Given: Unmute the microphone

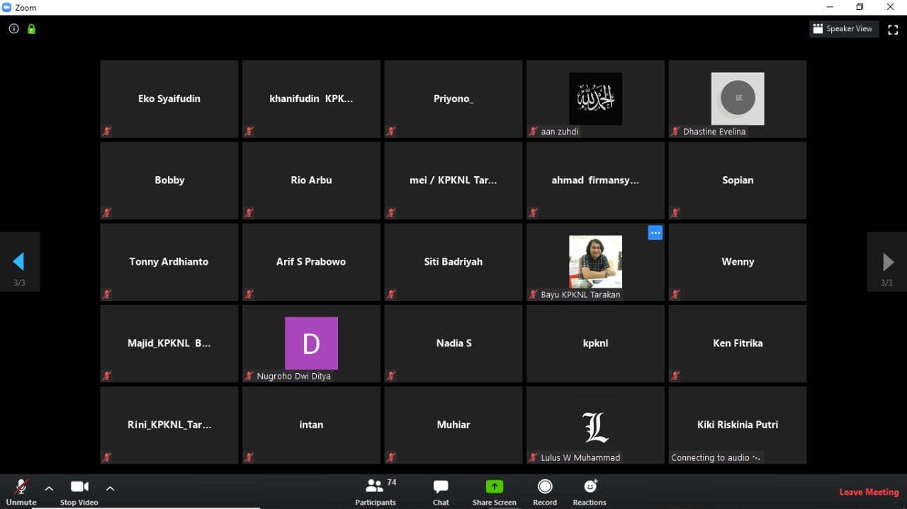Looking at the screenshot, I should click(21, 491).
